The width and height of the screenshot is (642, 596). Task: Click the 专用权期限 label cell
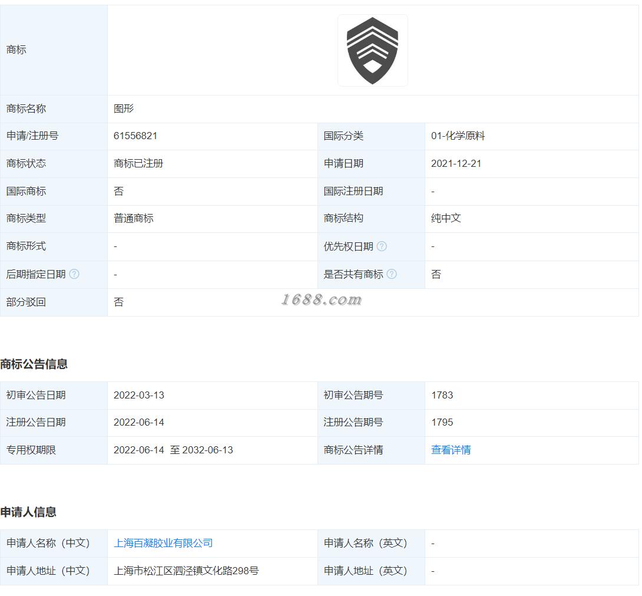point(54,450)
